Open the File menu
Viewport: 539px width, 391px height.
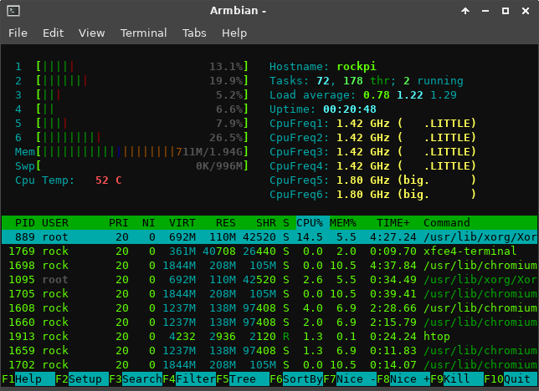point(18,33)
